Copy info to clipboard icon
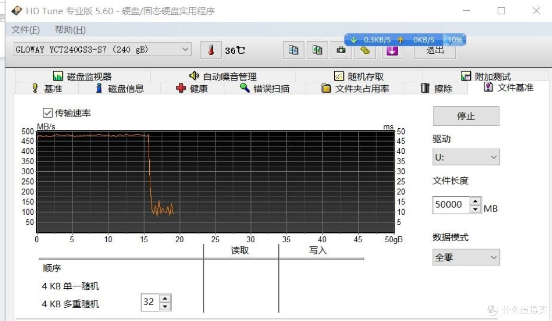Image resolution: width=552 pixels, height=321 pixels. [293, 50]
